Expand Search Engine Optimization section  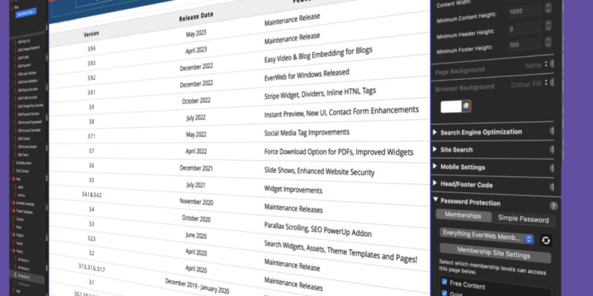[435, 132]
